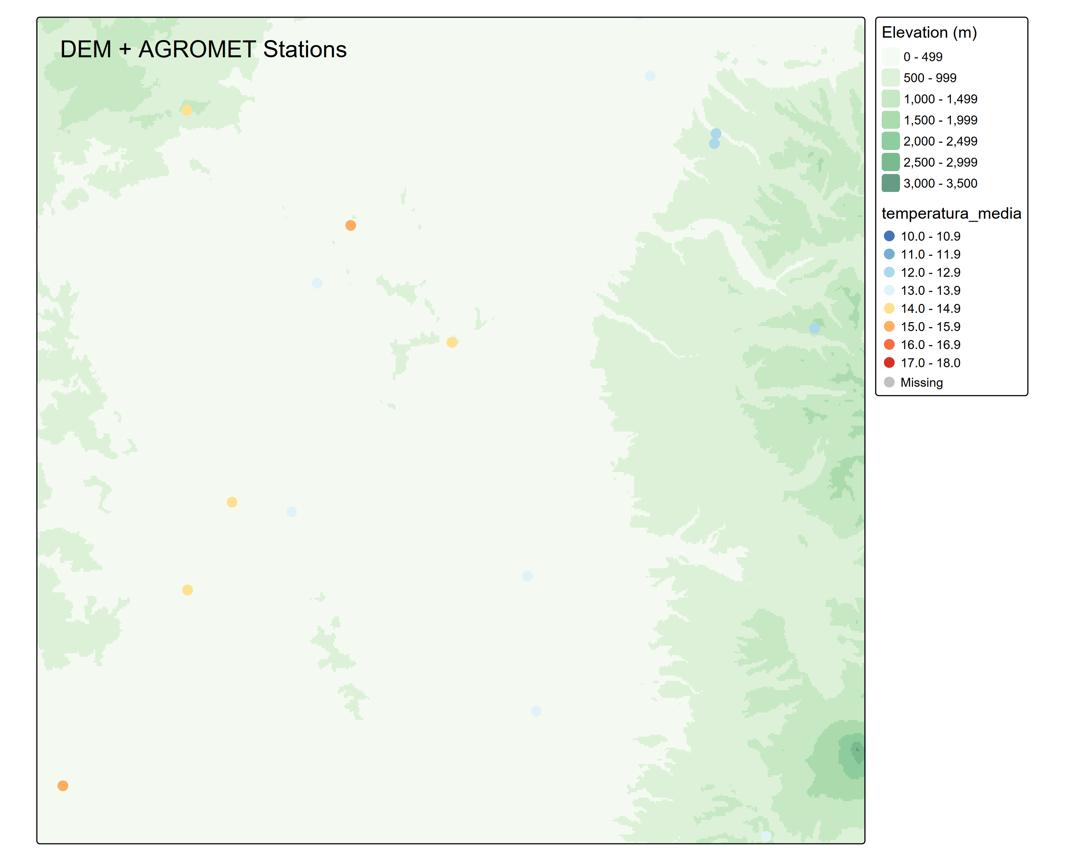Select the 1,500 - 1,999 elevation swatch
This screenshot has height=861, width=1077.
click(891, 120)
